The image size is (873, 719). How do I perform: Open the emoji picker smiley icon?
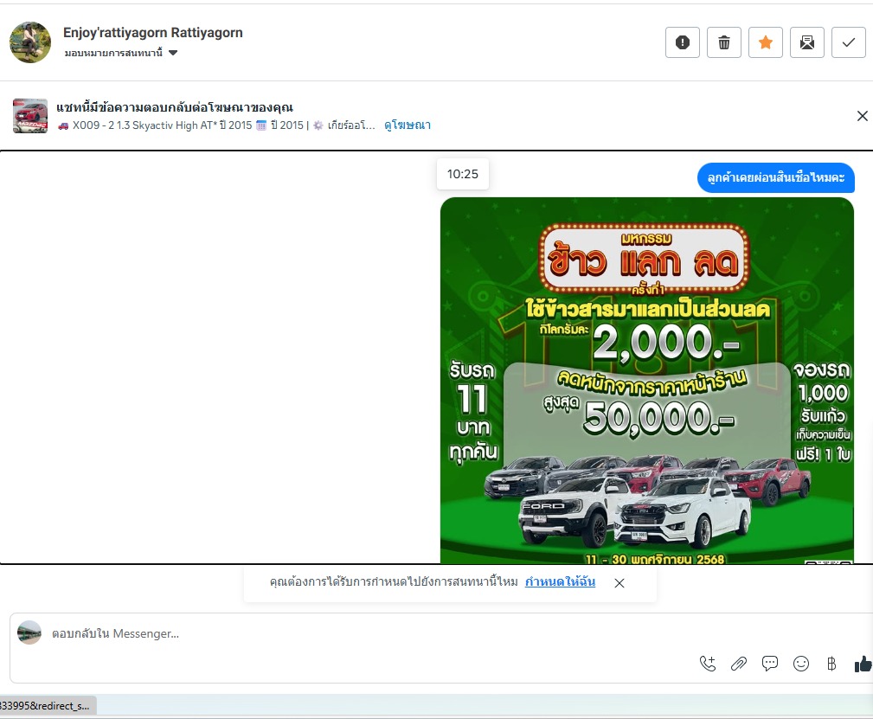(x=800, y=664)
